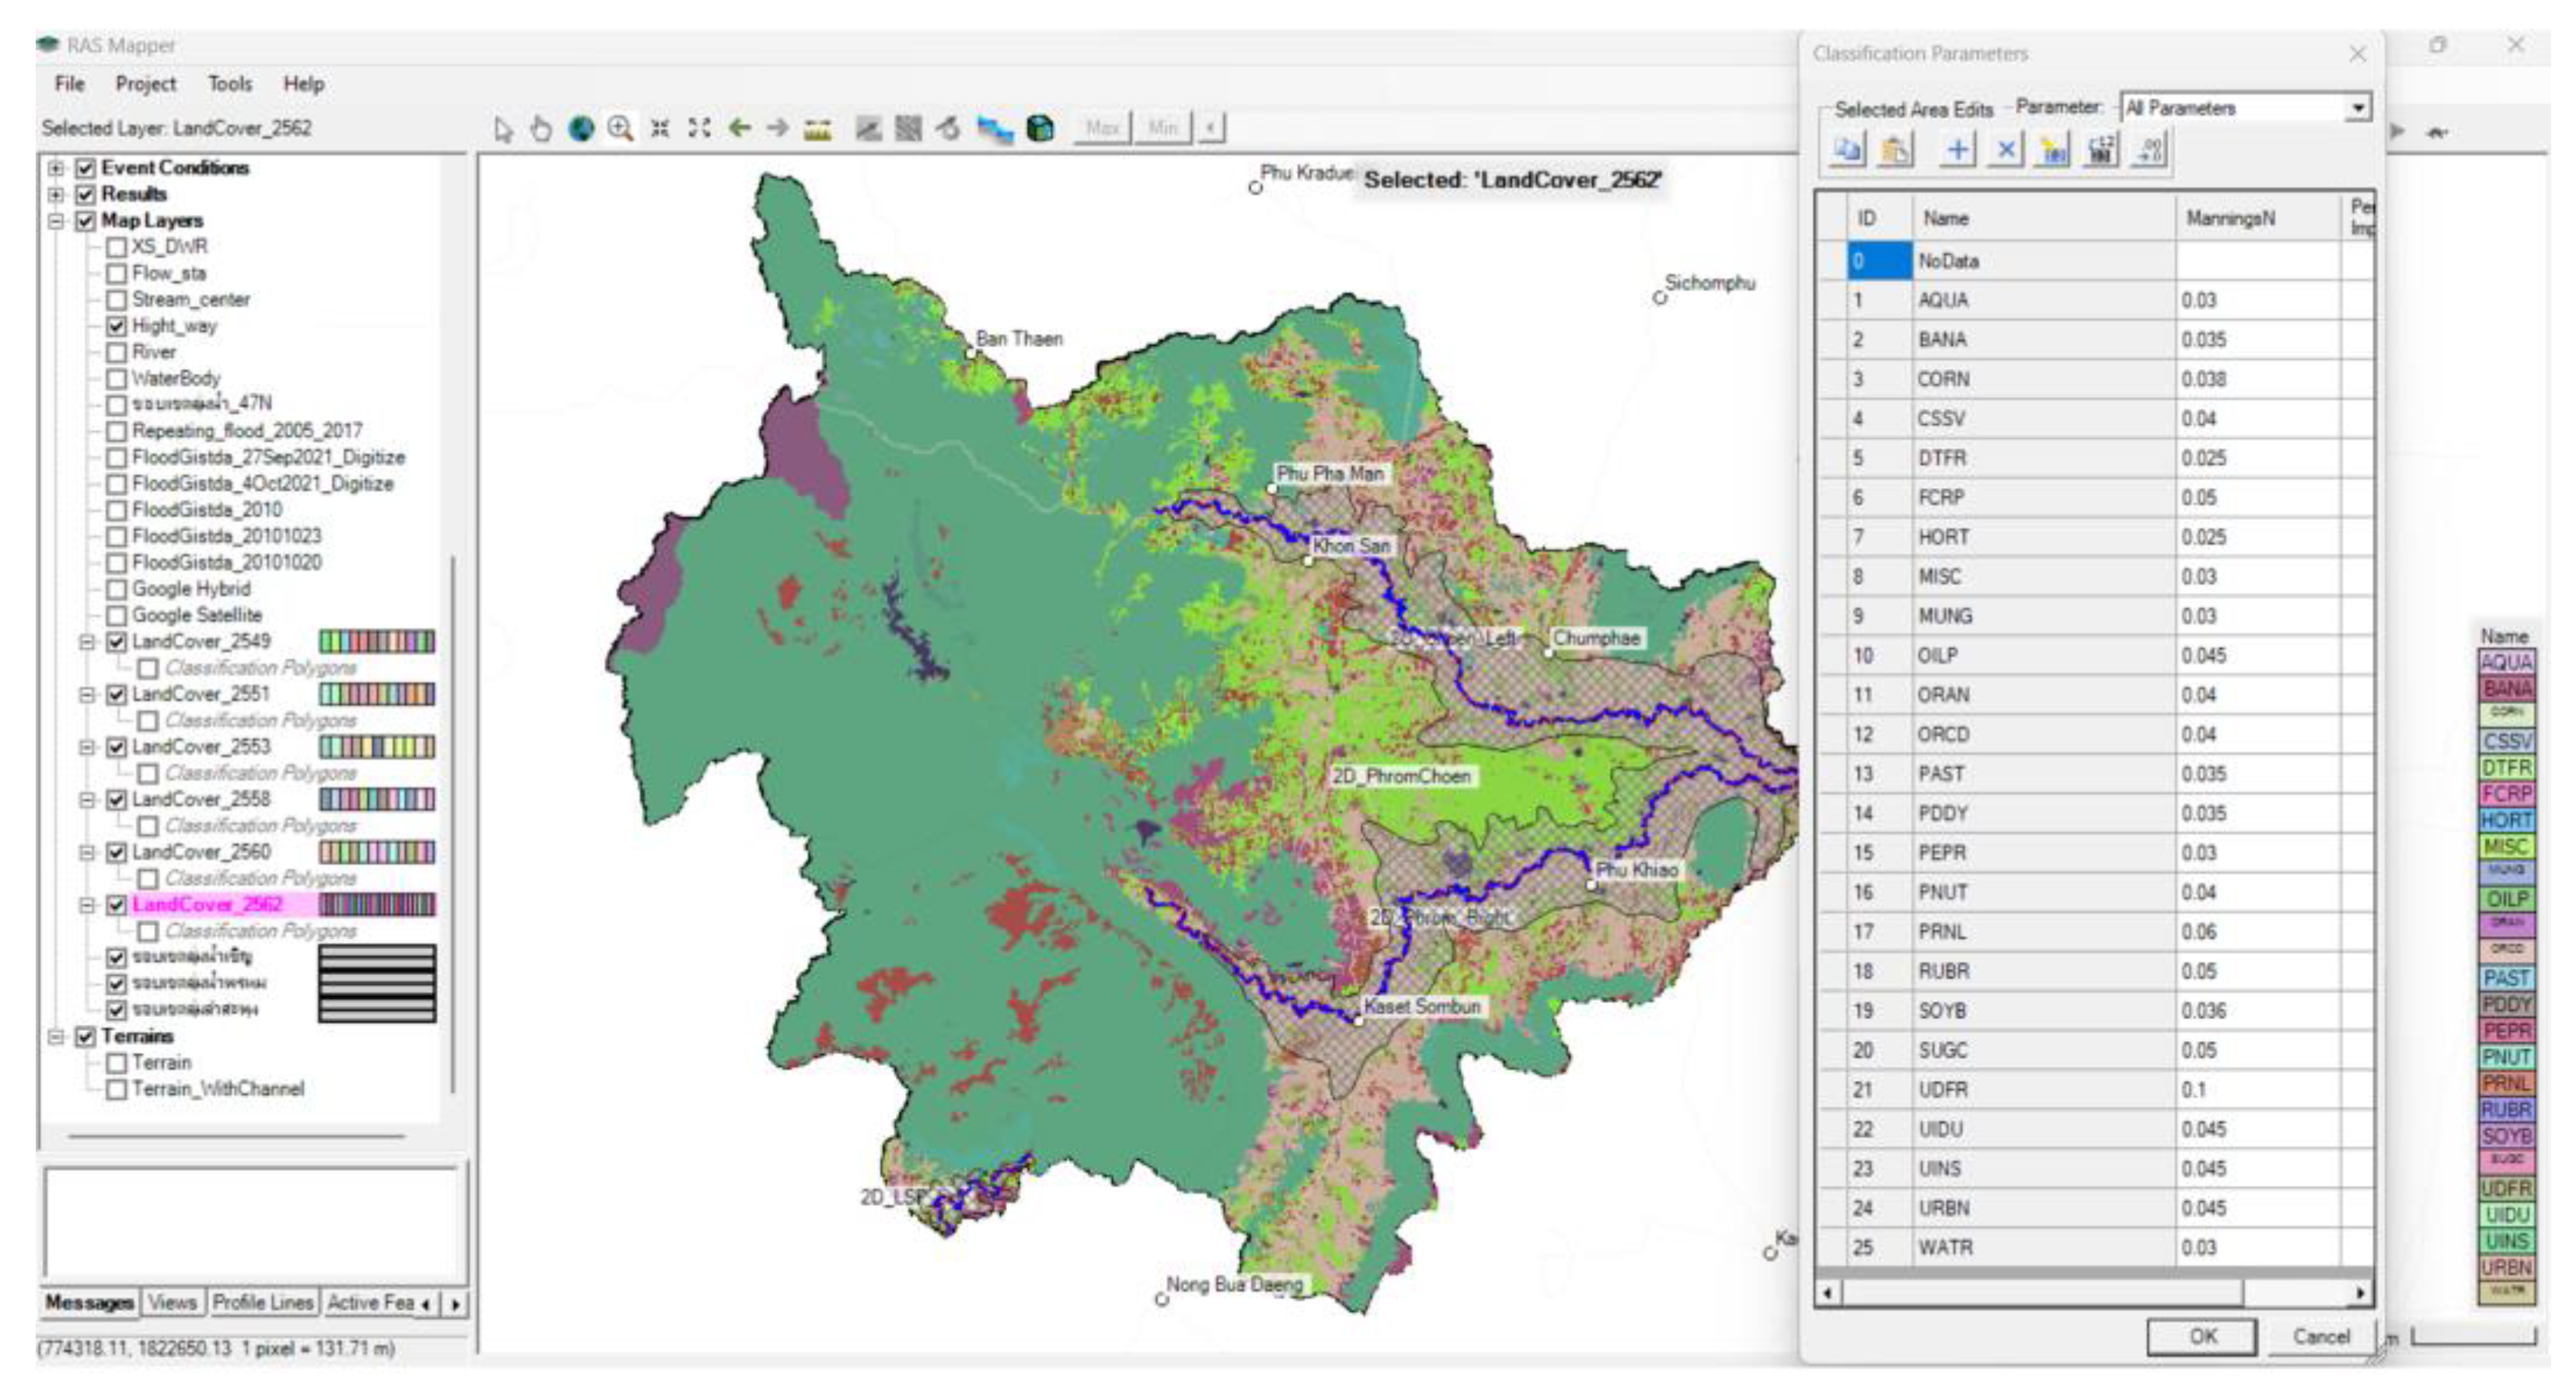Enable the Google Satellite layer checkbox
Image resolution: width=2576 pixels, height=1393 pixels.
tap(116, 616)
